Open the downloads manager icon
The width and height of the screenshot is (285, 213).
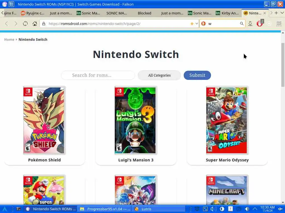coord(250,24)
